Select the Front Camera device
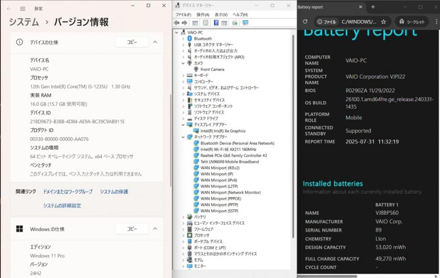Viewport: 440px width, 278px height. coord(212,69)
